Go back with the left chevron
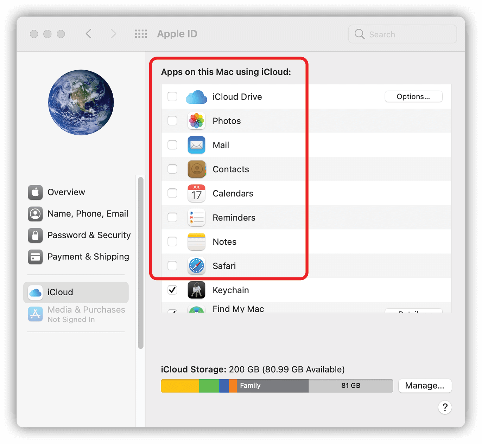The width and height of the screenshot is (482, 444). coord(89,34)
